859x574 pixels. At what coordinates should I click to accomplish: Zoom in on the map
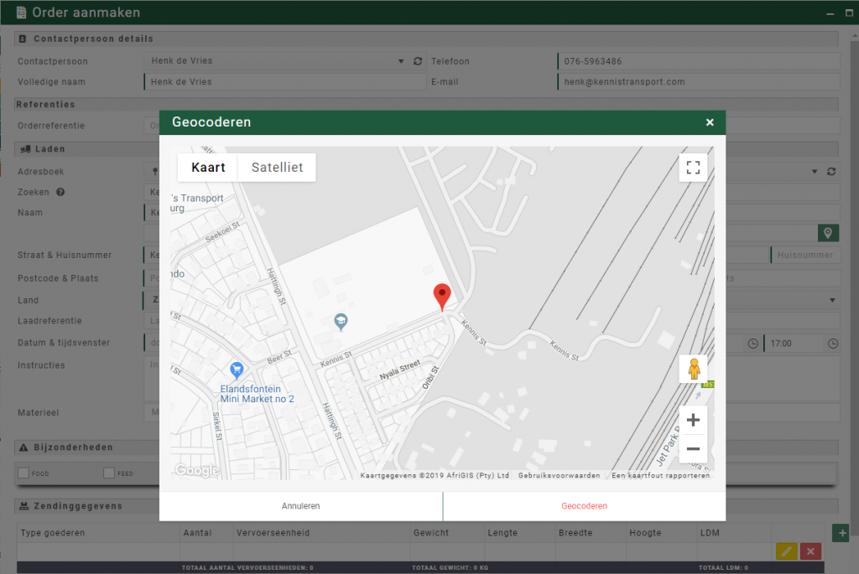click(693, 420)
